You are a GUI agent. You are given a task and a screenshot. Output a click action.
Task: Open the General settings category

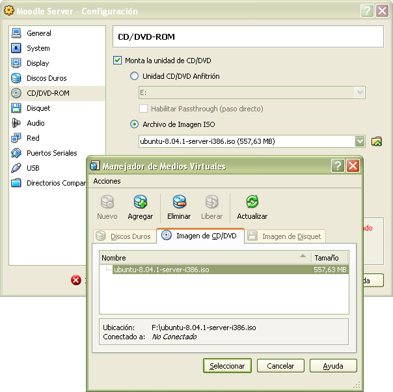tap(57, 33)
